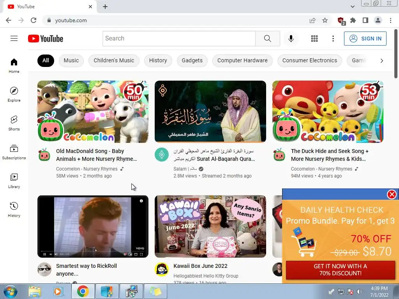
Task: Open the Chrome extensions puzzle menu
Action: 353,20
